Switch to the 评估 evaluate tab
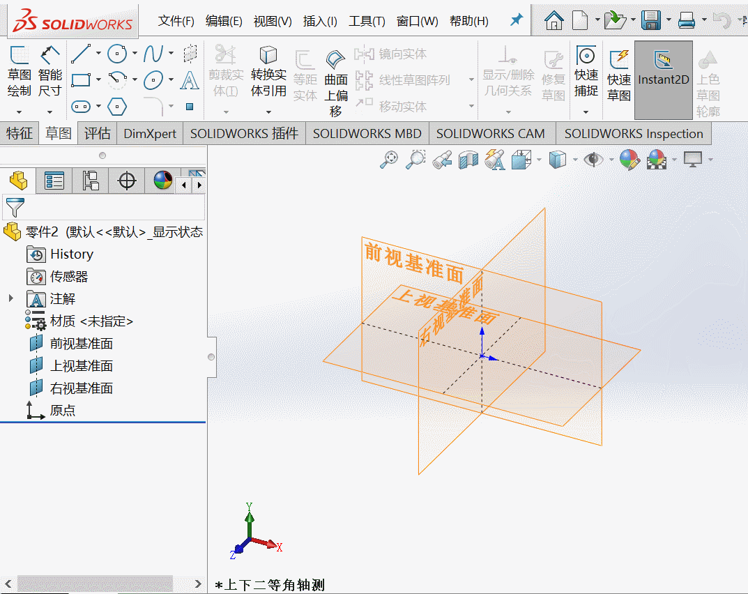This screenshot has width=748, height=594. click(98, 134)
